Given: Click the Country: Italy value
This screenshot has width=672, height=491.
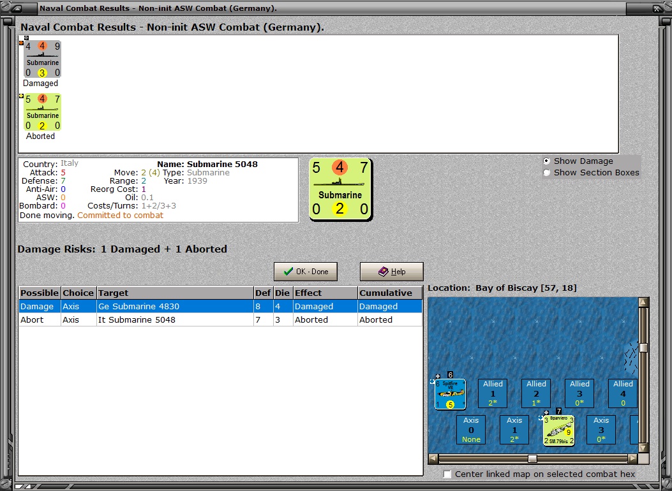Looking at the screenshot, I should tap(70, 163).
